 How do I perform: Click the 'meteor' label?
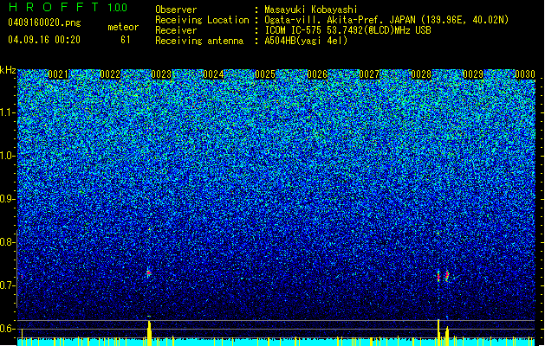(123, 27)
